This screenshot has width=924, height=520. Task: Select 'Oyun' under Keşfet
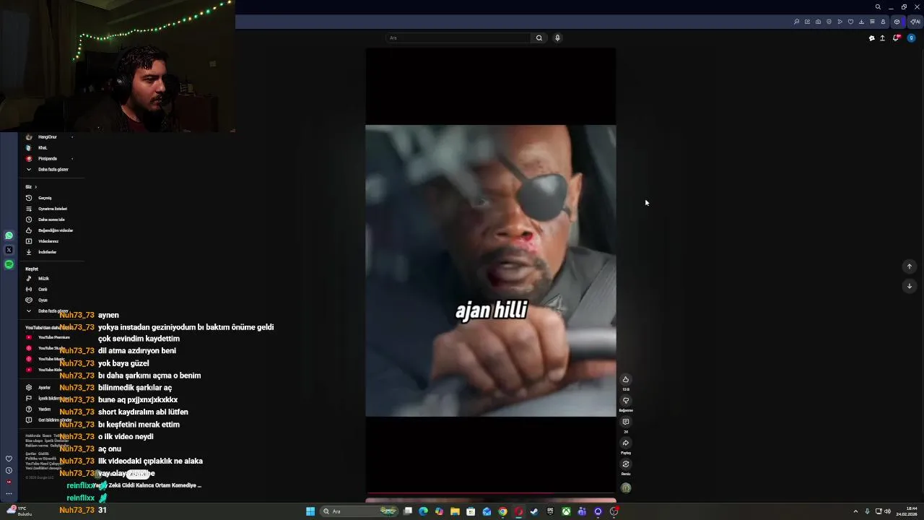(x=43, y=300)
